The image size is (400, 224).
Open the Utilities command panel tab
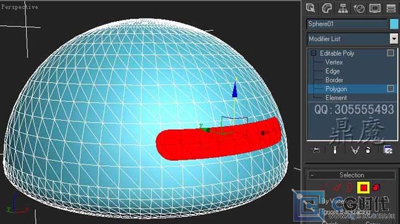pyautogui.click(x=391, y=8)
